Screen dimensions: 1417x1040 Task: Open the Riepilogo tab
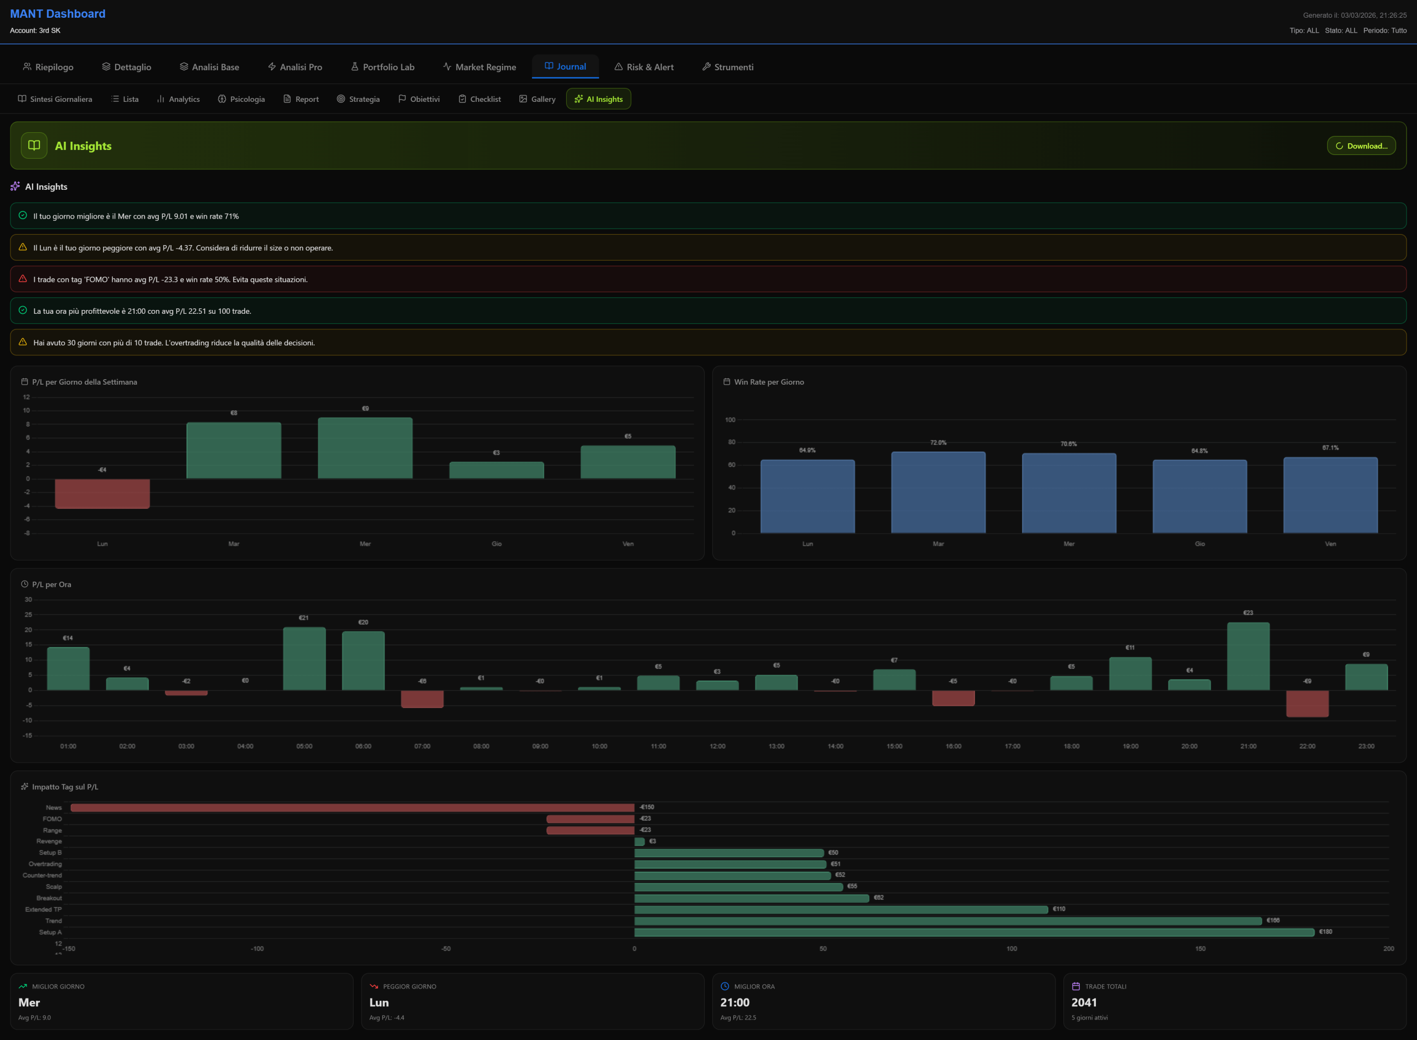pos(48,67)
